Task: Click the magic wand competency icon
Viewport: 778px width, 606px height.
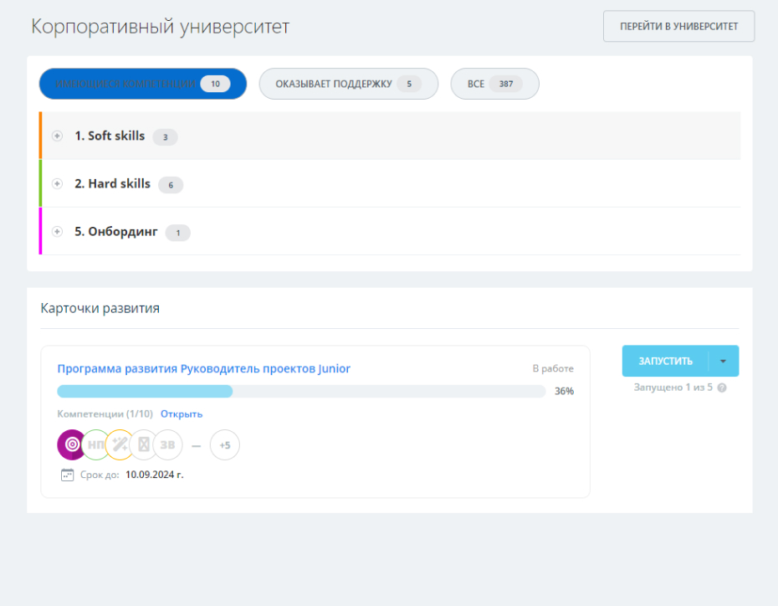Action: coord(120,444)
